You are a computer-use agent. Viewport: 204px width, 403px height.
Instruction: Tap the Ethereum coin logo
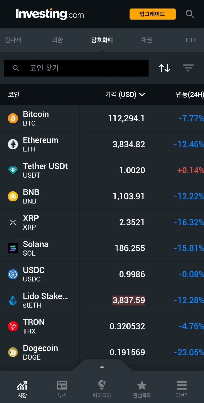[13, 144]
